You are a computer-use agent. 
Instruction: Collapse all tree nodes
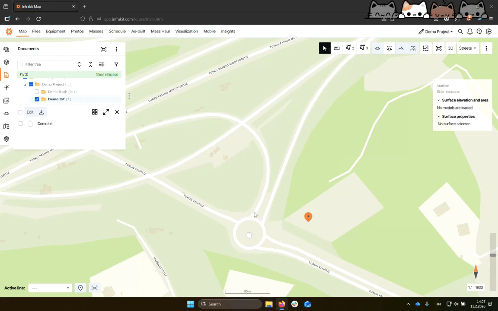(x=90, y=64)
